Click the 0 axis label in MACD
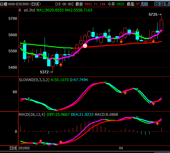 [16, 132]
